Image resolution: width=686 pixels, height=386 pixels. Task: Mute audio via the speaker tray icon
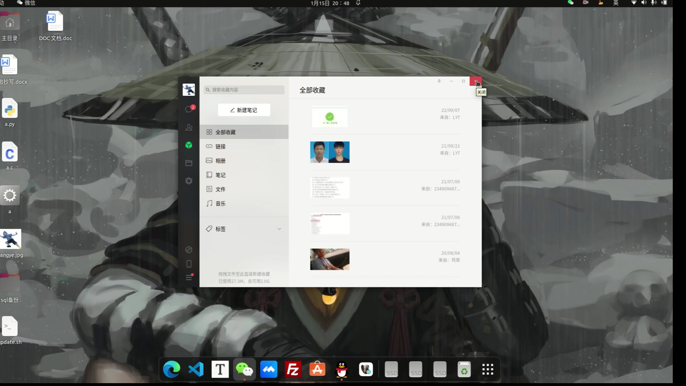click(x=643, y=3)
